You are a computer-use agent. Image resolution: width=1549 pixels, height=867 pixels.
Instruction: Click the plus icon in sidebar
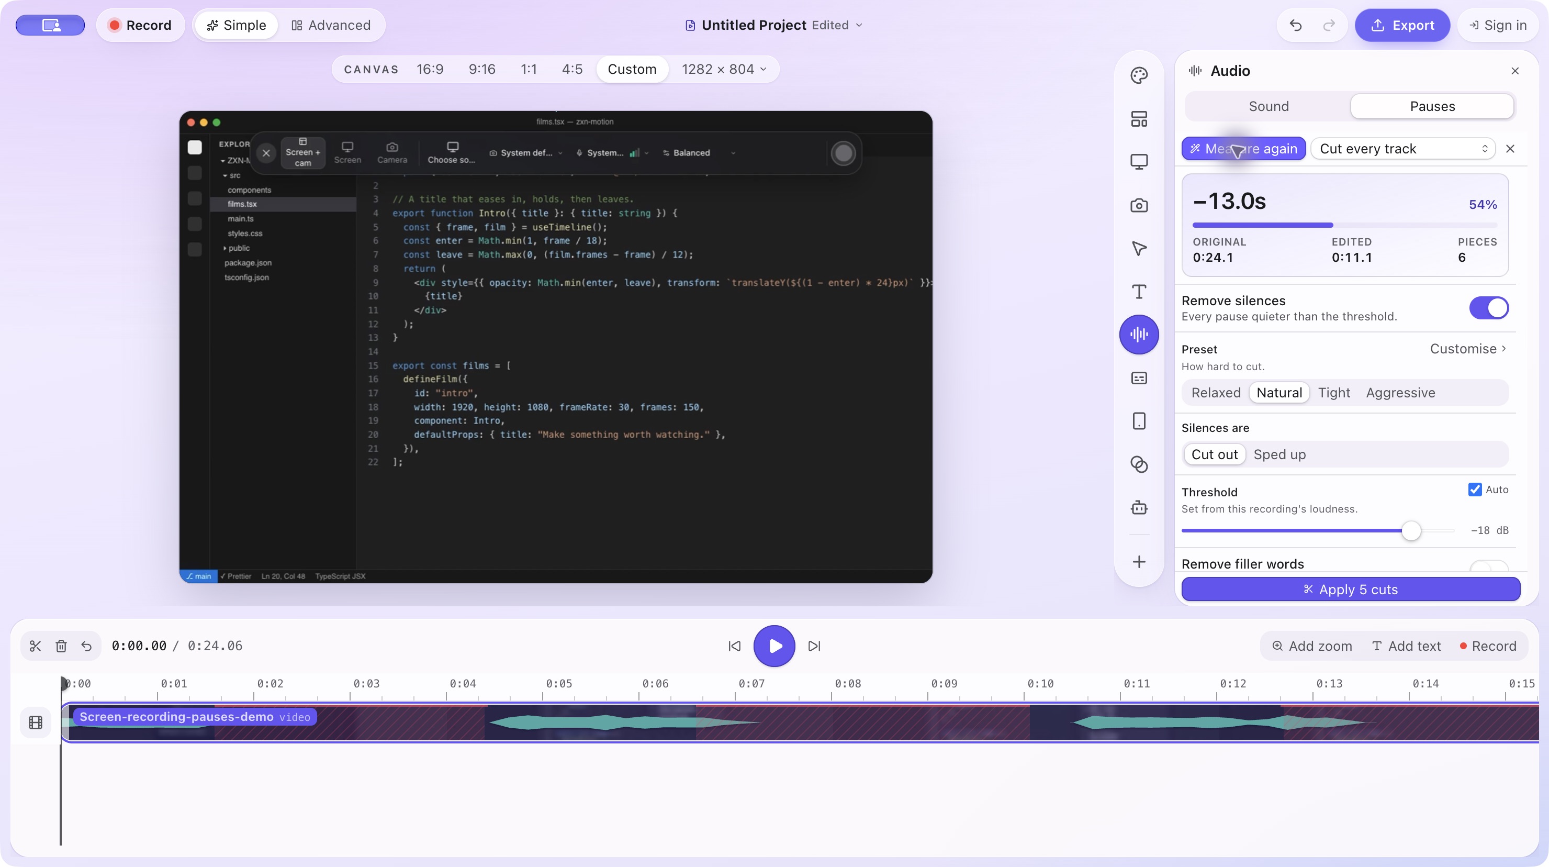point(1139,562)
